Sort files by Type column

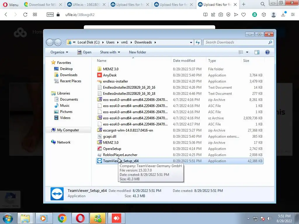coord(224,61)
